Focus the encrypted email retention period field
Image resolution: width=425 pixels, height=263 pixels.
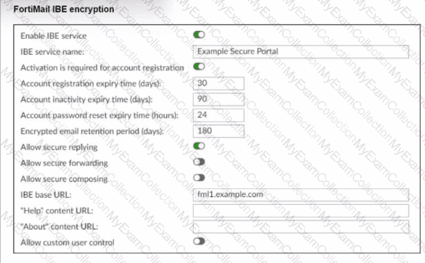(x=219, y=131)
